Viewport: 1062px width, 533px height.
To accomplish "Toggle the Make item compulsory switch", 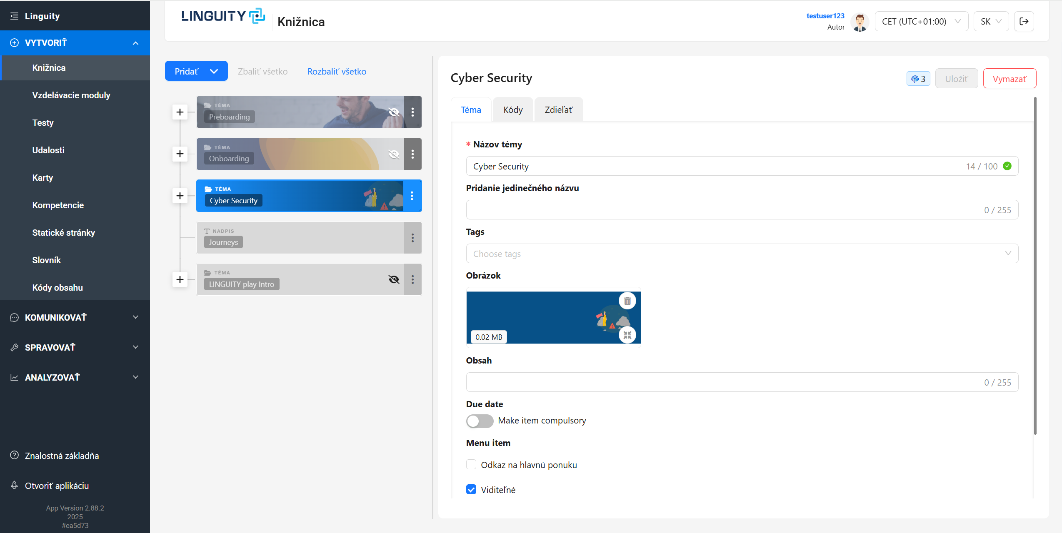I will [480, 421].
